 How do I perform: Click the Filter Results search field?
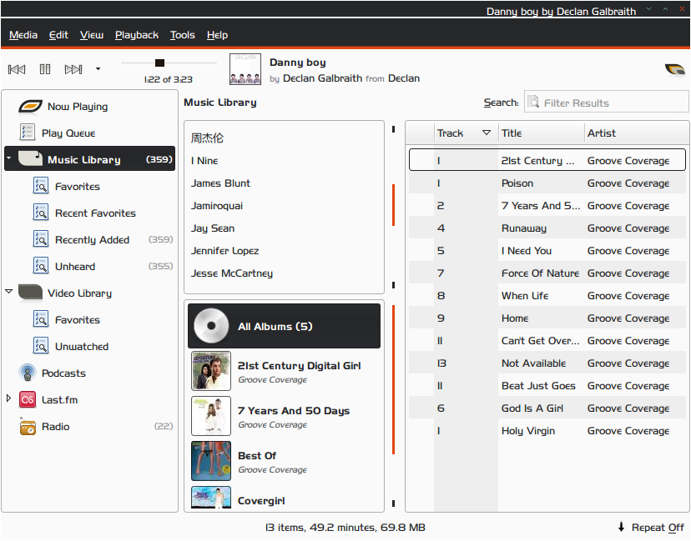tap(607, 103)
